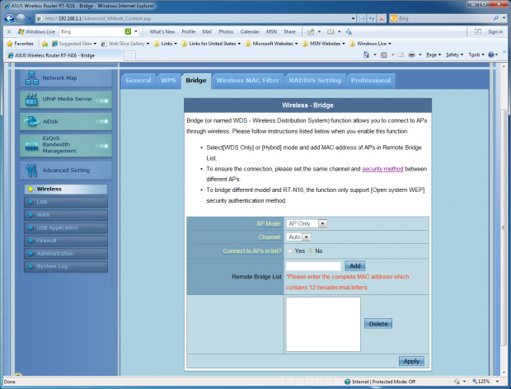Open the AP Mode dropdown
Image resolution: width=511 pixels, height=389 pixels.
pos(307,223)
